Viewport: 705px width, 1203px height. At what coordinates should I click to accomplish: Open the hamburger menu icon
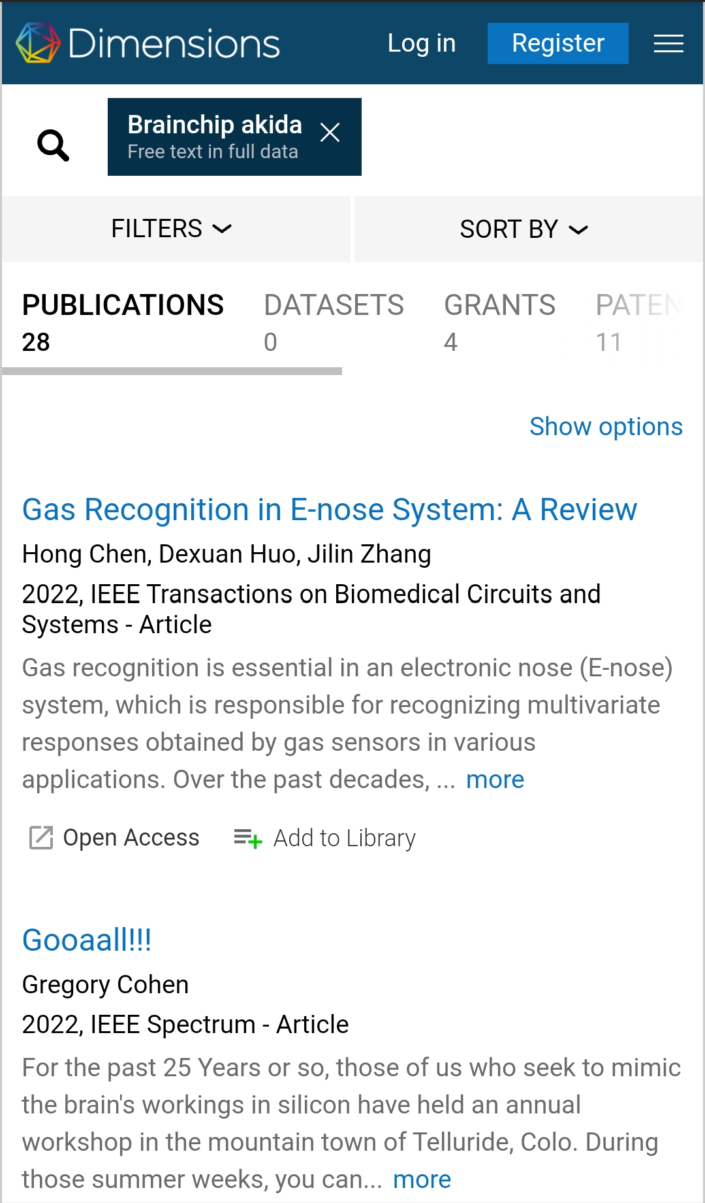(x=668, y=44)
